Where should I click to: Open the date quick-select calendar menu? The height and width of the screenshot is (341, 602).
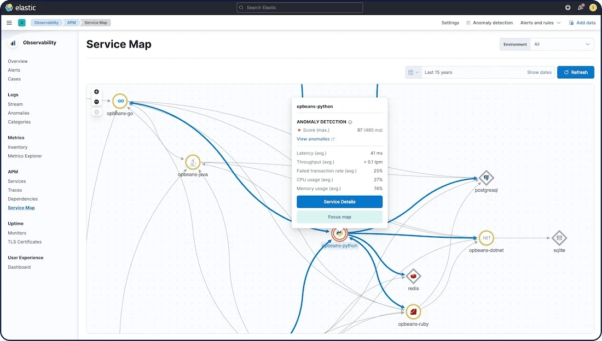[x=413, y=72]
